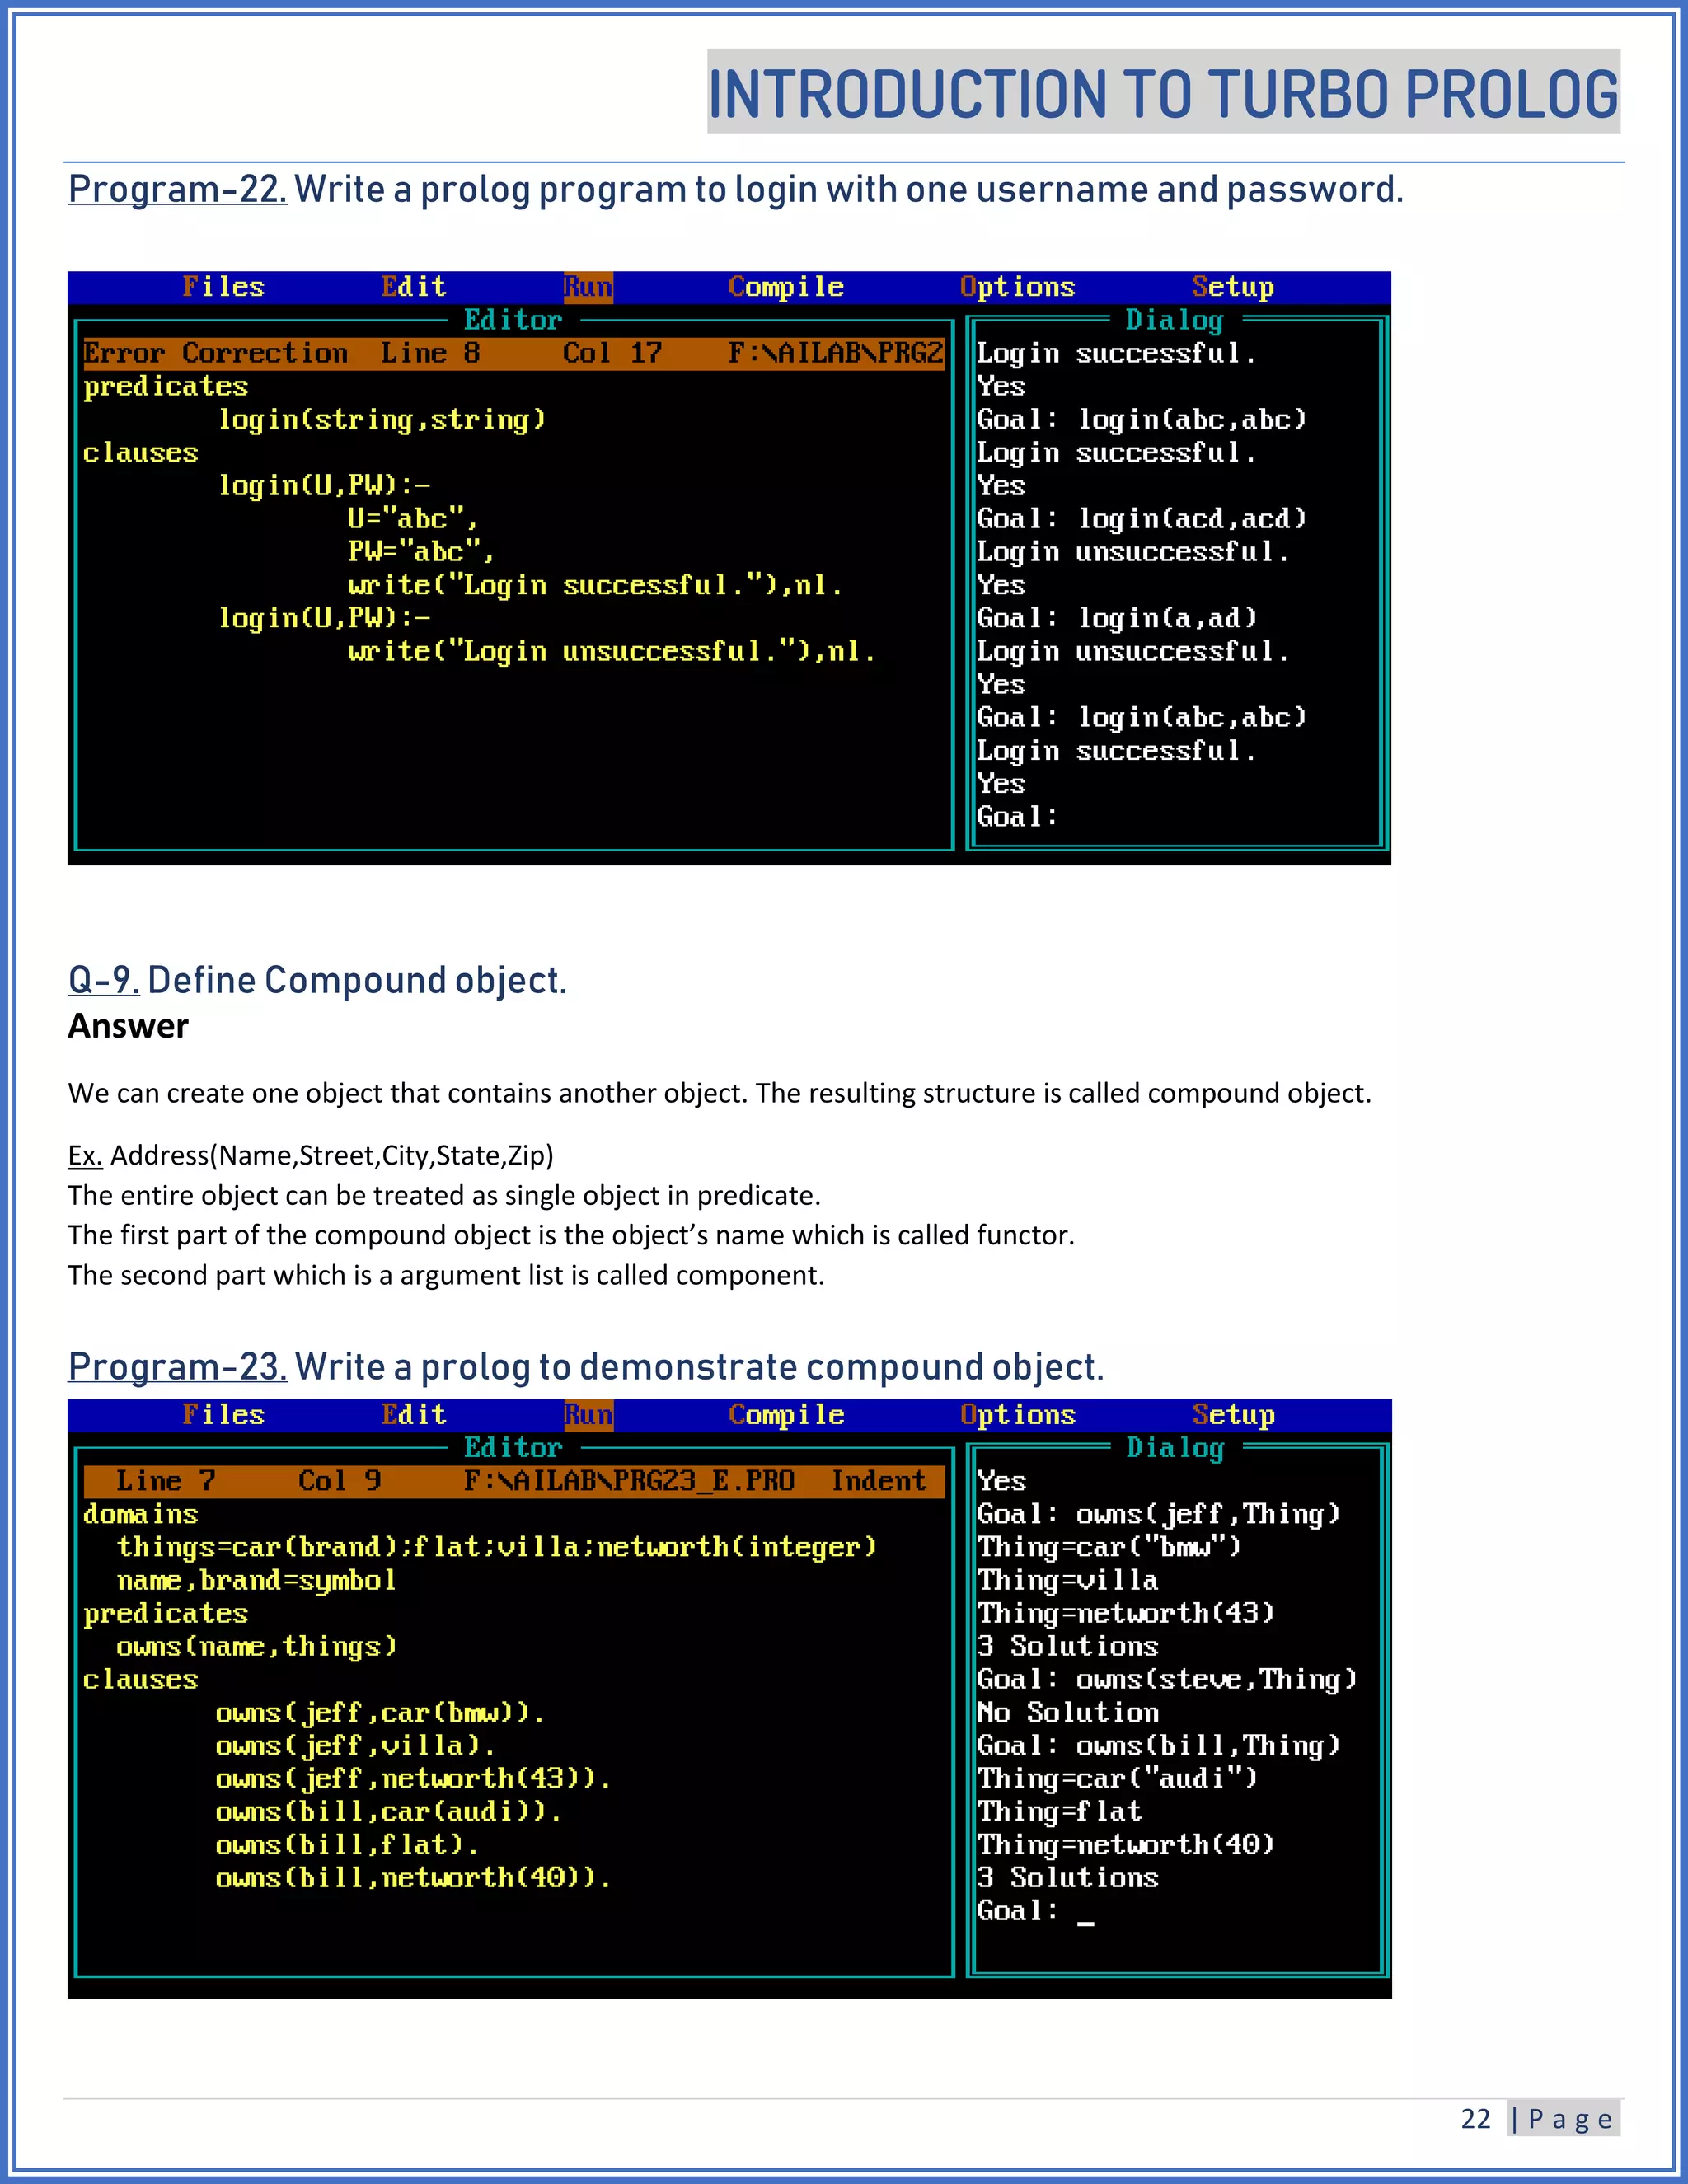Click domains keyword in second editor
This screenshot has width=1688, height=2184.
tap(141, 1514)
